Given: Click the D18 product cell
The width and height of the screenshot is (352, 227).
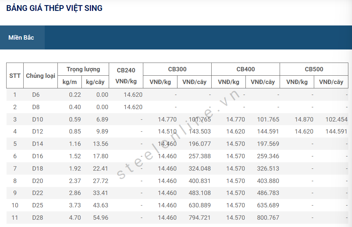Looking at the screenshot, I should coord(37,169).
